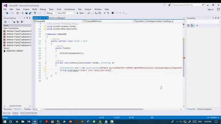The width and height of the screenshot is (221, 124).
Task: Click the ENG language indicator in tray
Action: [x=200, y=122]
